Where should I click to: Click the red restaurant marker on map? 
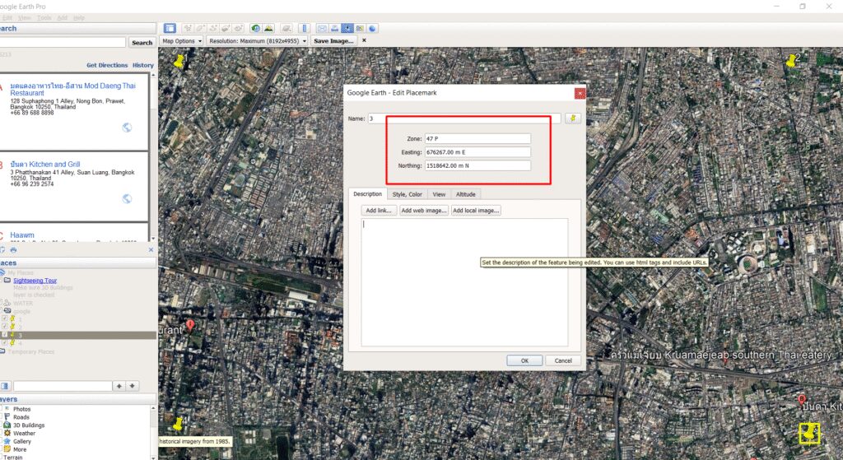point(190,325)
